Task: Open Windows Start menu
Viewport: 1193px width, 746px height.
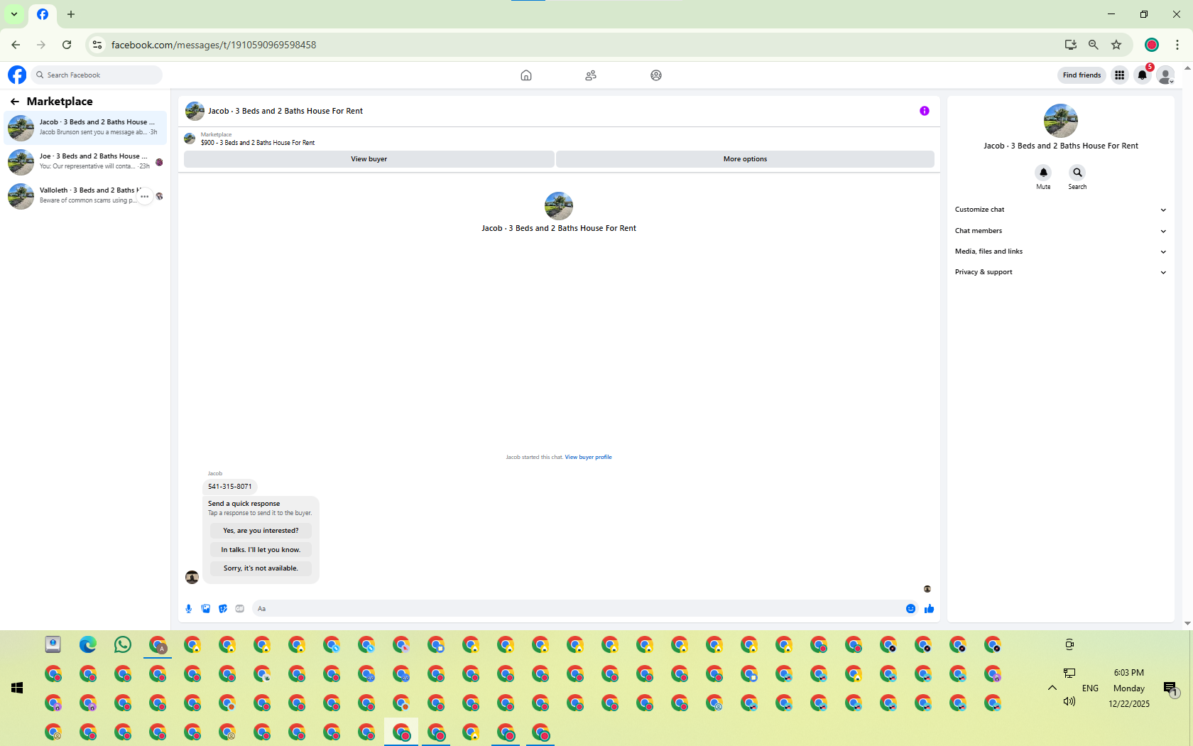Action: pyautogui.click(x=18, y=688)
